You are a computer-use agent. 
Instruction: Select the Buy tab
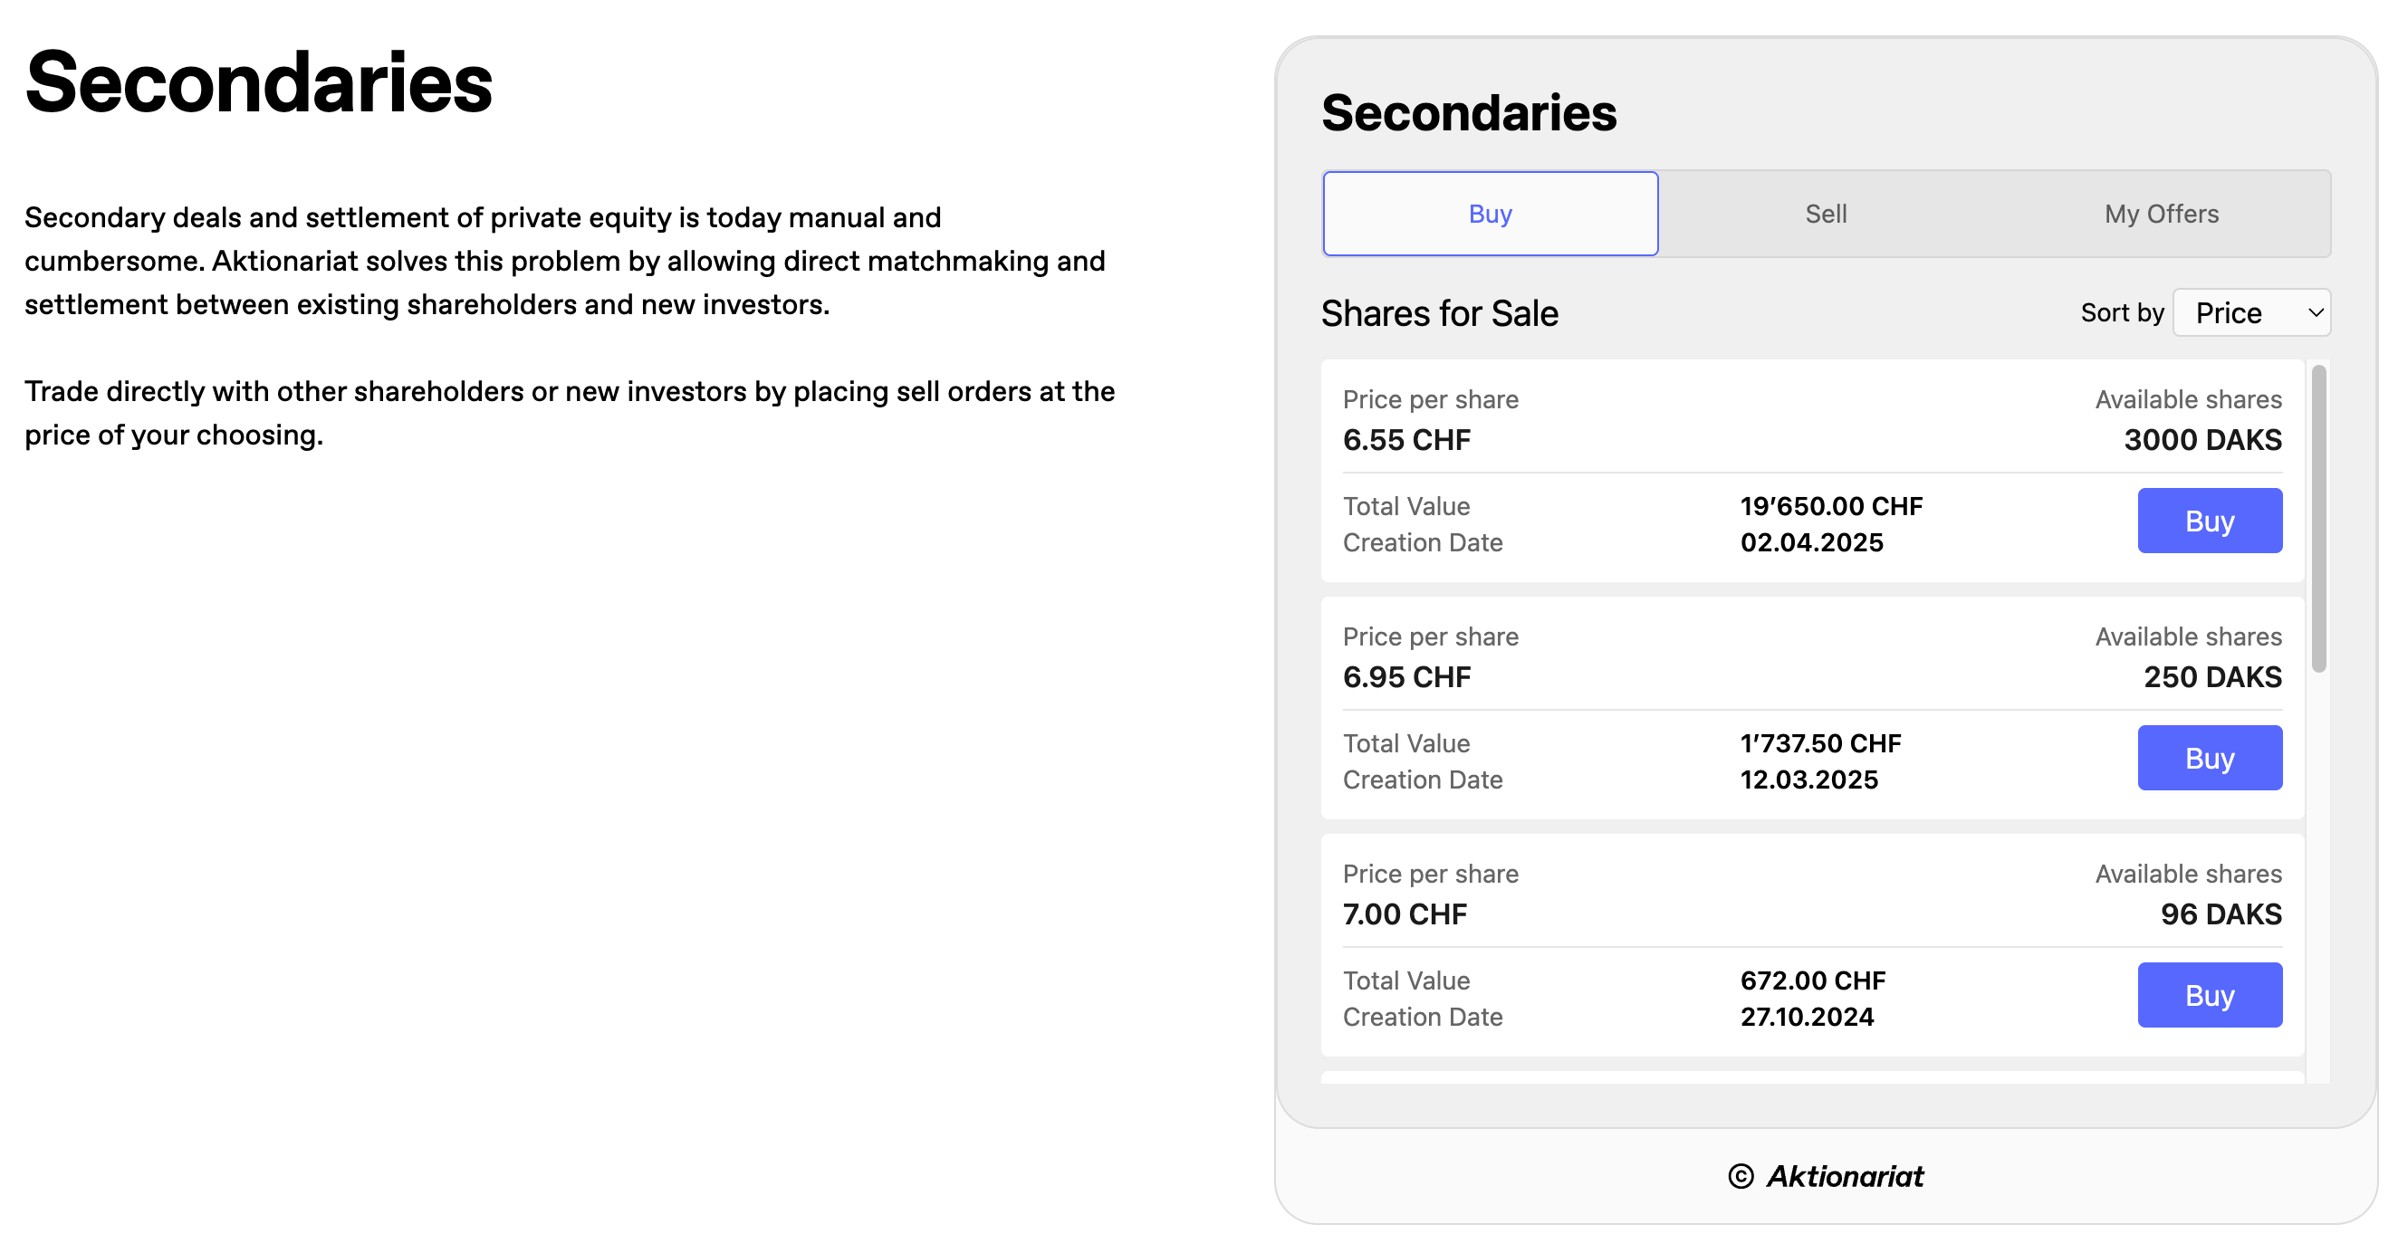[1490, 214]
